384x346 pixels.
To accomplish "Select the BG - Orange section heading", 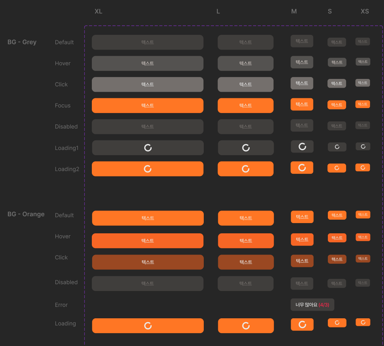I will click(26, 214).
